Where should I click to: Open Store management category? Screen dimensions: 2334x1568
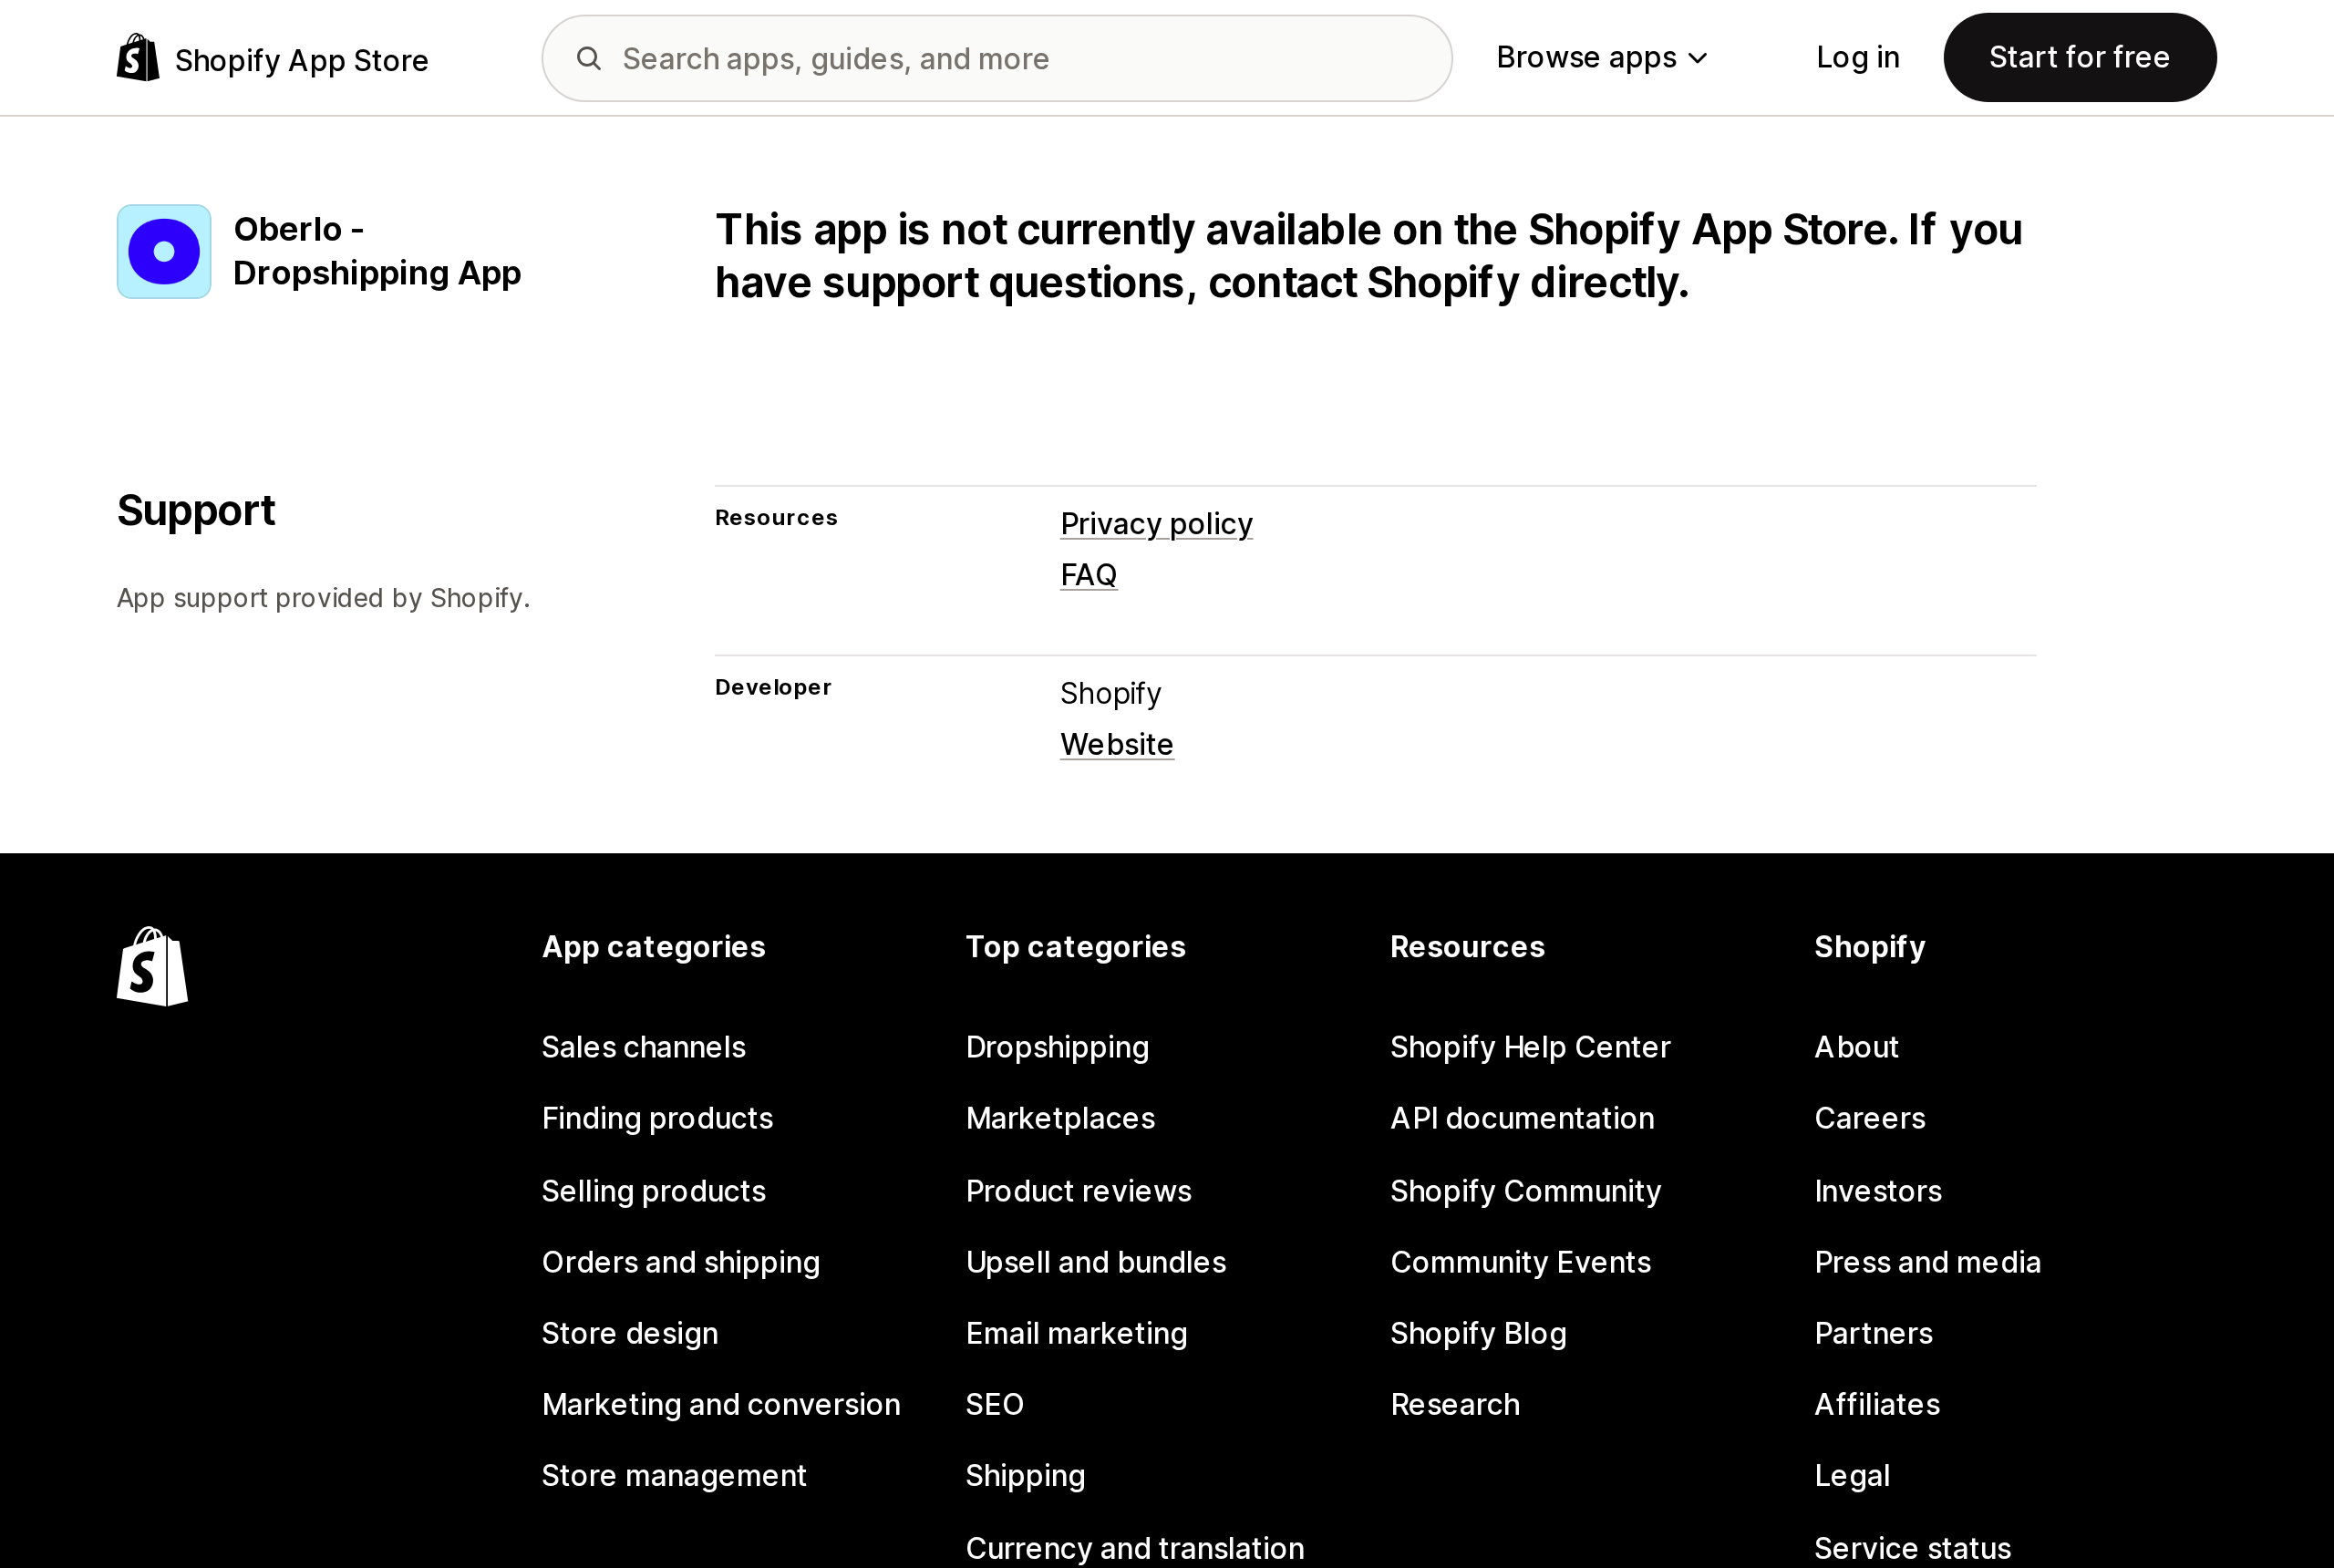pos(674,1475)
